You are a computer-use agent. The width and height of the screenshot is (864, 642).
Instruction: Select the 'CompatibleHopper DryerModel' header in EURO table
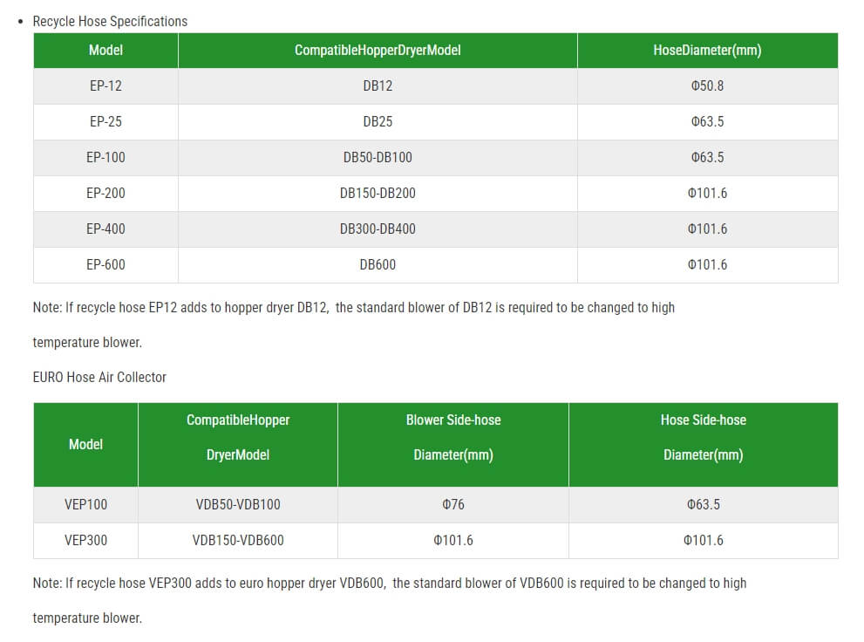click(x=238, y=445)
